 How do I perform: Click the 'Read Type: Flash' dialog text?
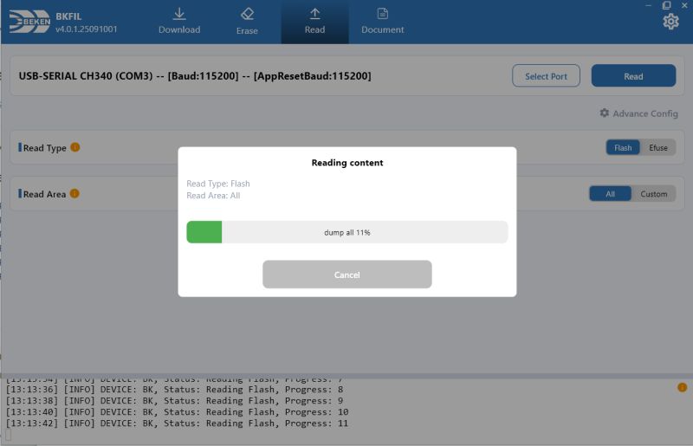(x=218, y=184)
